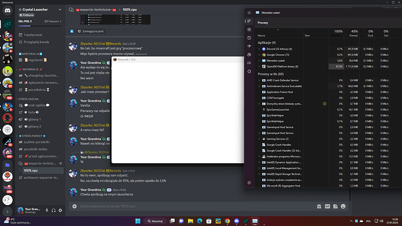Join the główny 1 voice channel

tap(32, 119)
